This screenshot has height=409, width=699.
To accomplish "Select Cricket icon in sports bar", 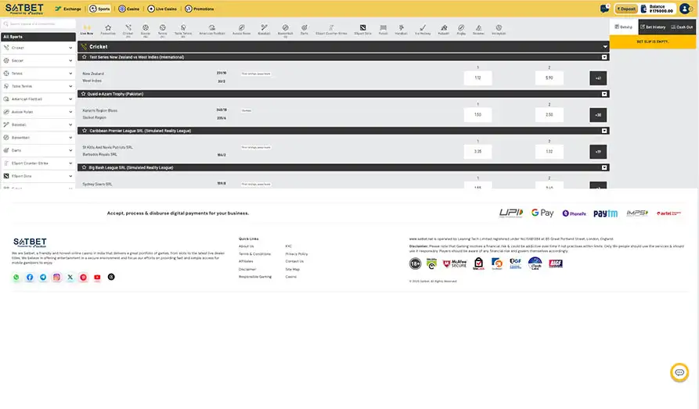I will click(x=128, y=30).
